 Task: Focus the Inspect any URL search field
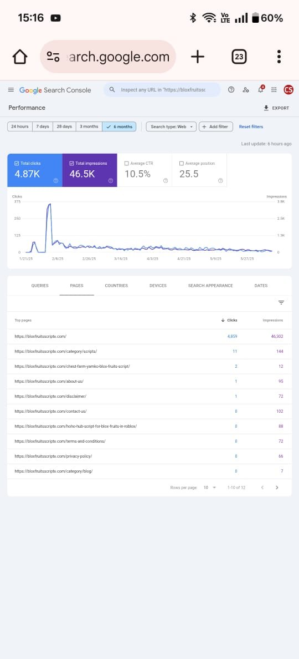click(x=162, y=90)
